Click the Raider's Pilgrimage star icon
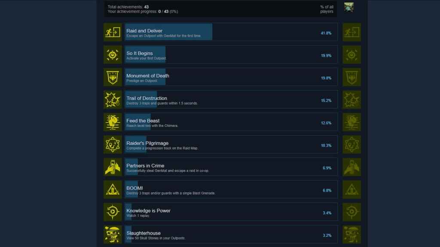 pos(113,145)
